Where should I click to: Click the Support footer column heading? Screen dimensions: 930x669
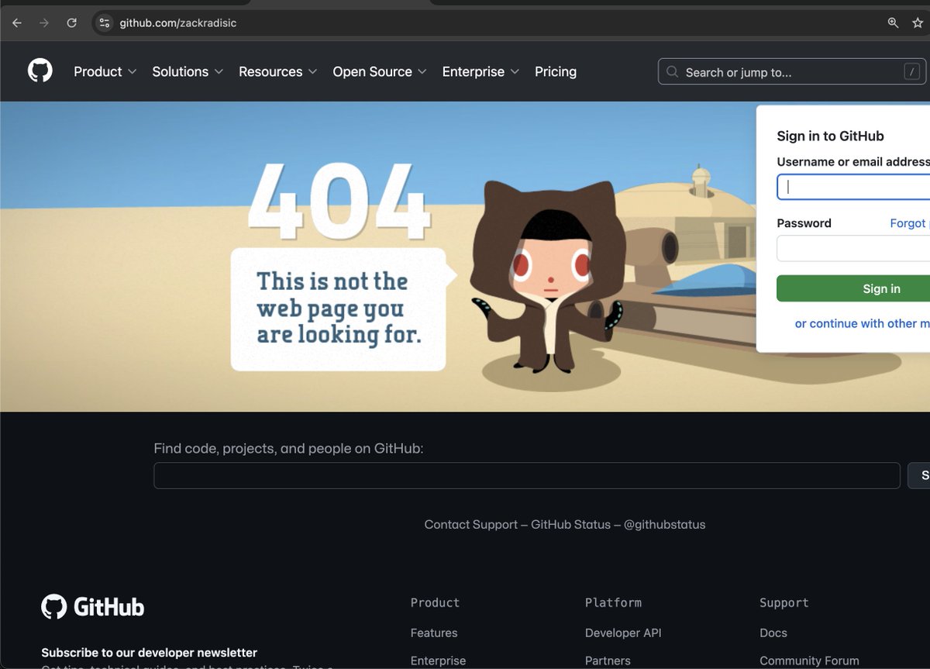(x=784, y=602)
